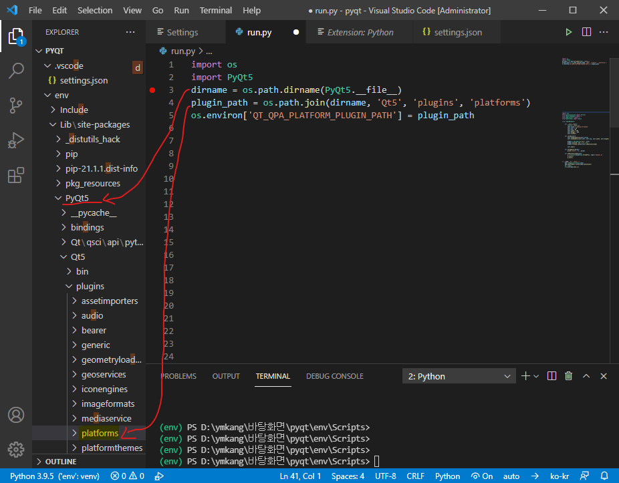Image resolution: width=619 pixels, height=483 pixels.
Task: Open the Explorer view in activity bar
Action: (16, 37)
